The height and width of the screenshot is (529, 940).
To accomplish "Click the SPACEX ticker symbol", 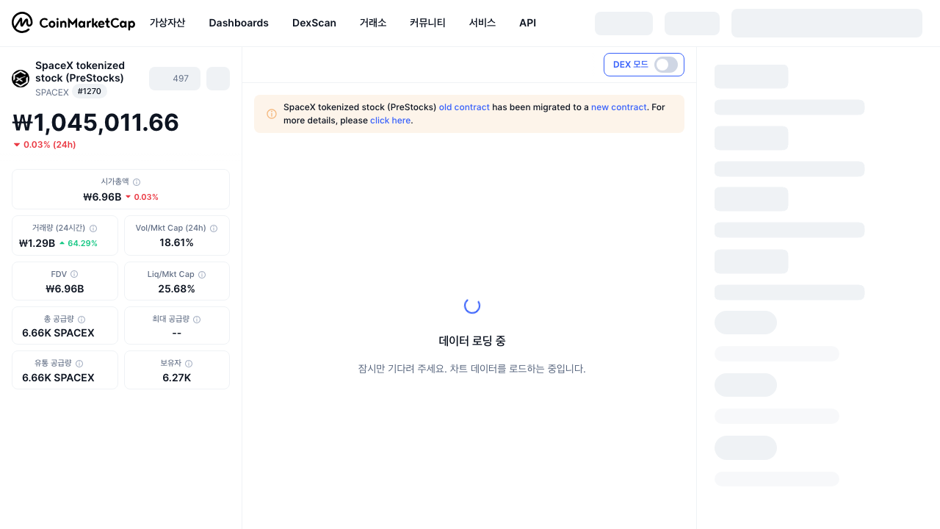I will pyautogui.click(x=52, y=93).
